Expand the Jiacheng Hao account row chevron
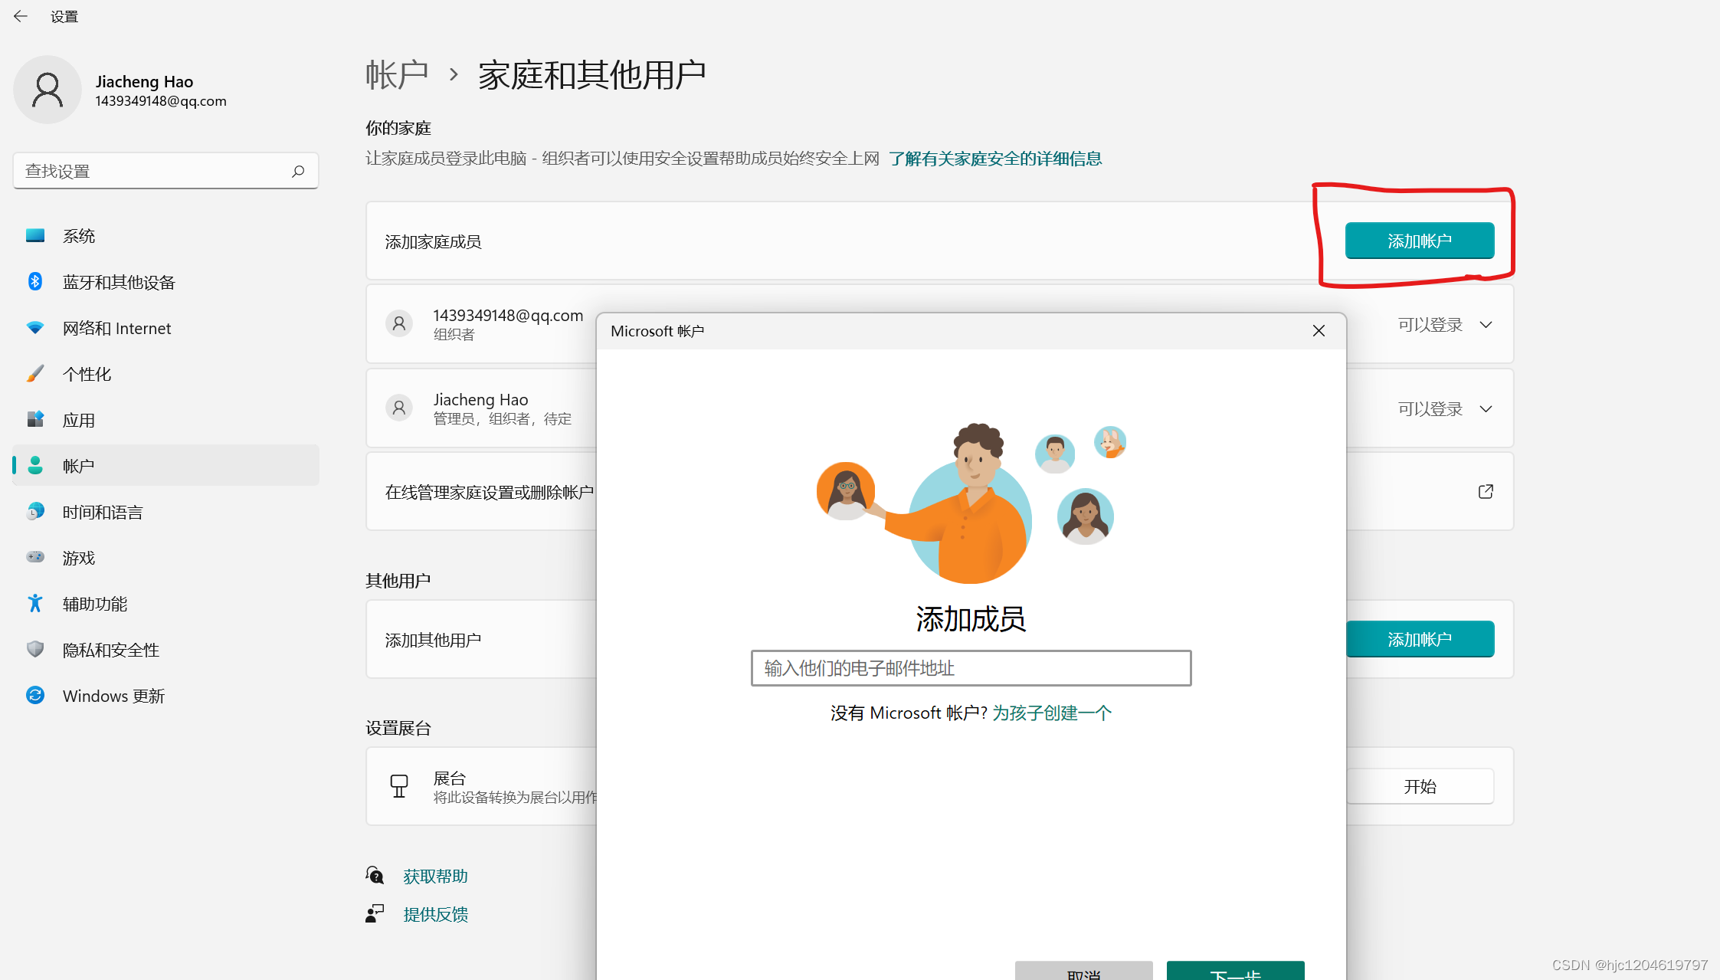The width and height of the screenshot is (1720, 980). point(1486,409)
